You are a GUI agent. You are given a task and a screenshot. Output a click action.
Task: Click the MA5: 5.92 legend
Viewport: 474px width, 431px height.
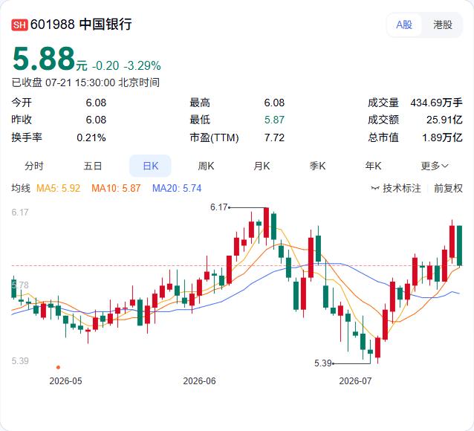pos(59,189)
